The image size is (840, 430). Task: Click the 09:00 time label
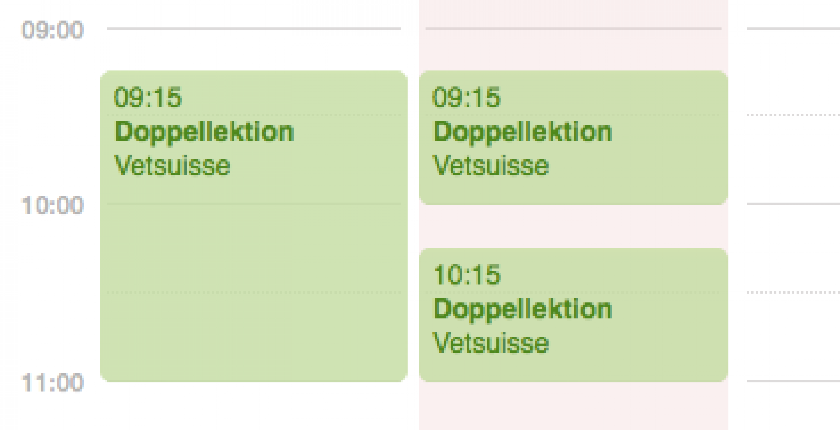pos(52,30)
